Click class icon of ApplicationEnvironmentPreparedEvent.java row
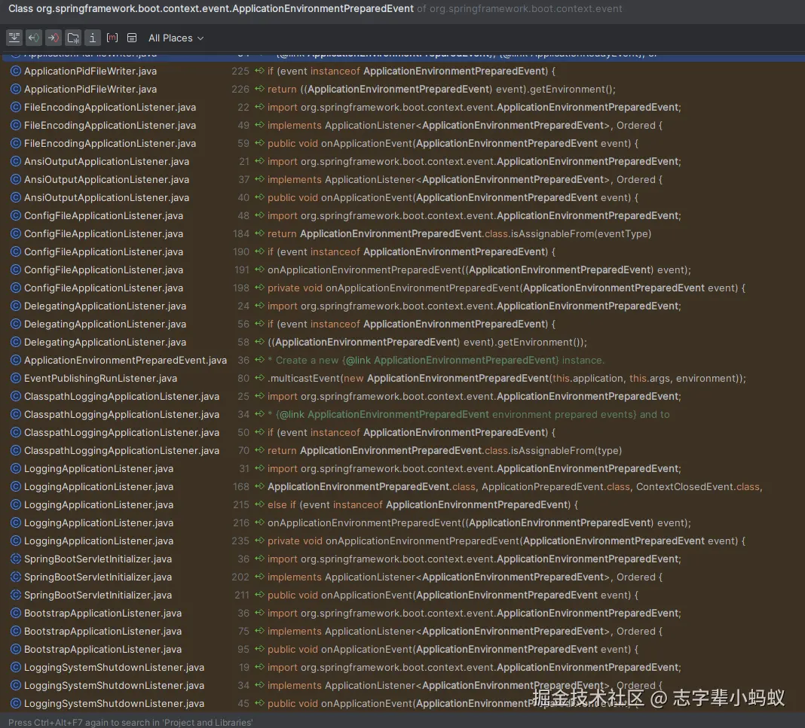Screen dimensions: 805x728 point(16,361)
